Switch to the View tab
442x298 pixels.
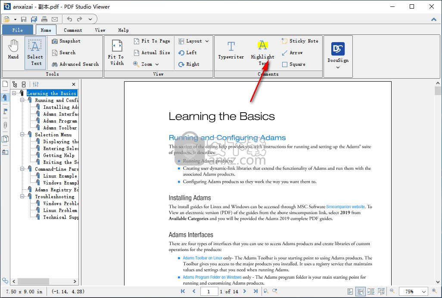click(100, 30)
